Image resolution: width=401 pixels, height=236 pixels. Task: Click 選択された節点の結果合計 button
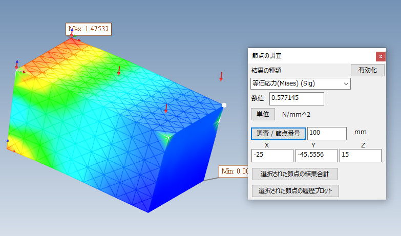(x=295, y=174)
